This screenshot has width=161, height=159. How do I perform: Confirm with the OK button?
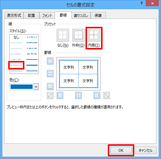pyautogui.click(x=121, y=150)
